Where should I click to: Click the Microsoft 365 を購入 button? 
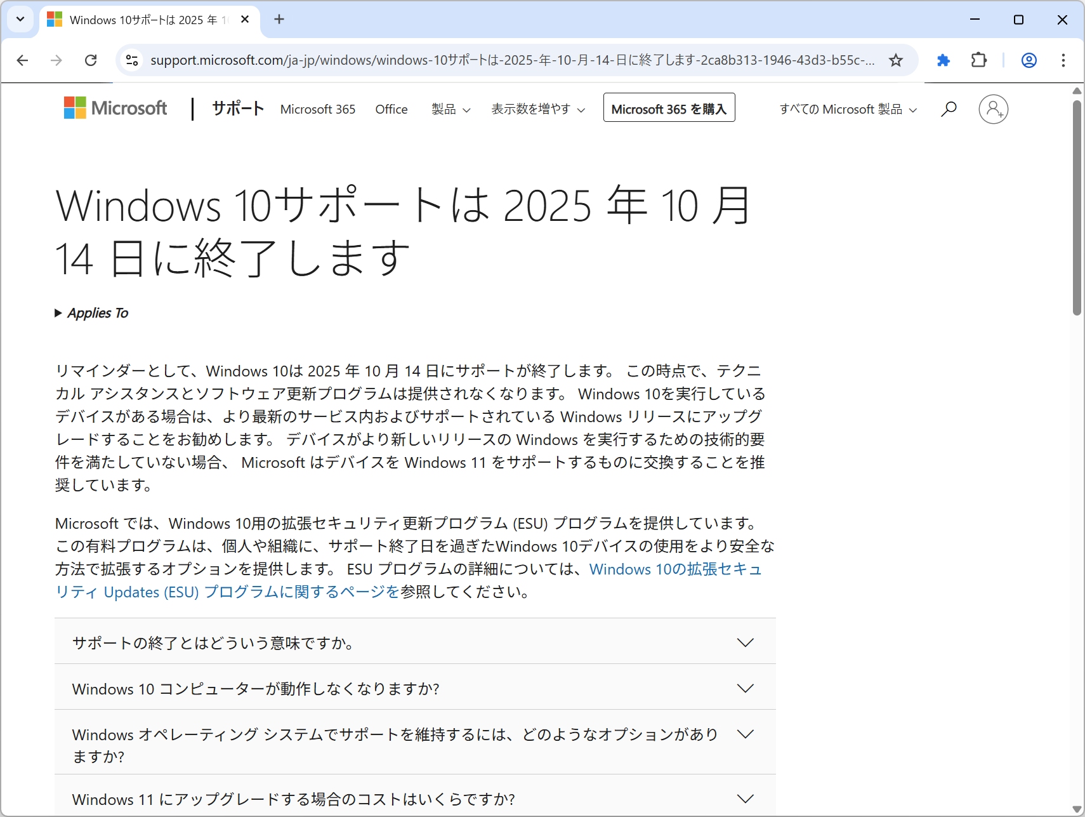tap(669, 108)
